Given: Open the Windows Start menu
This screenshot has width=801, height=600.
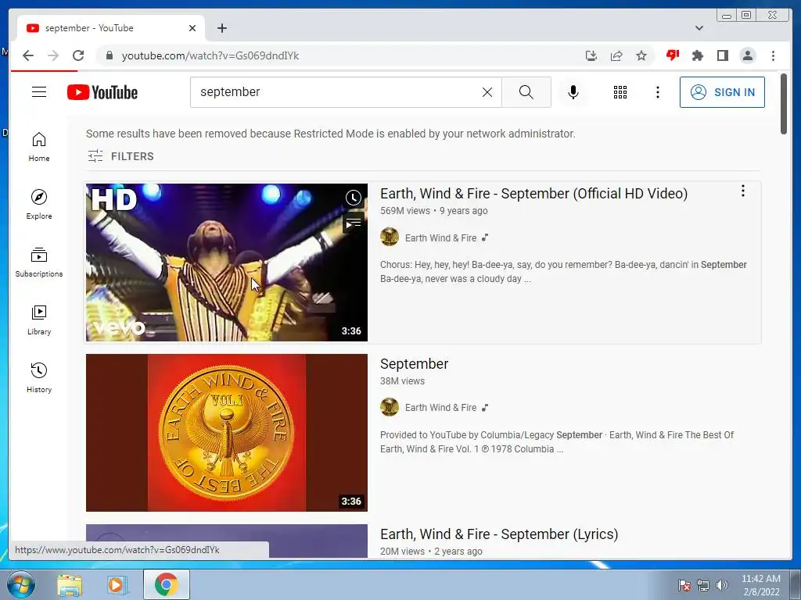Looking at the screenshot, I should coord(20,584).
